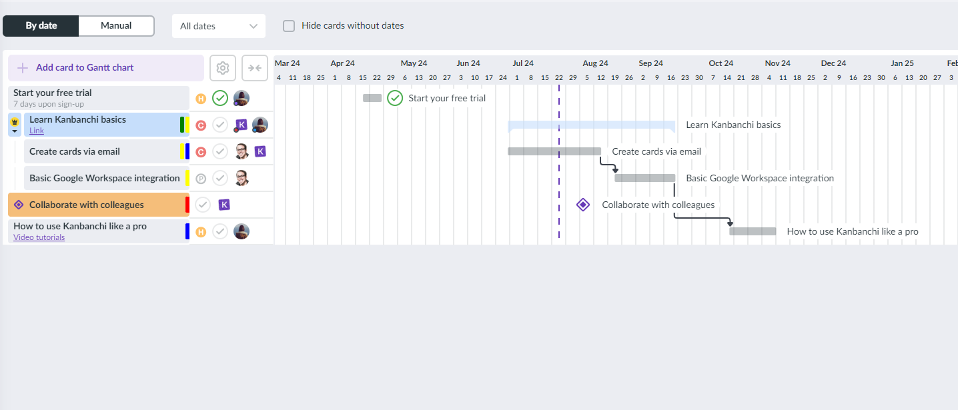Click the red tag on Collaborate with colleagues

187,205
